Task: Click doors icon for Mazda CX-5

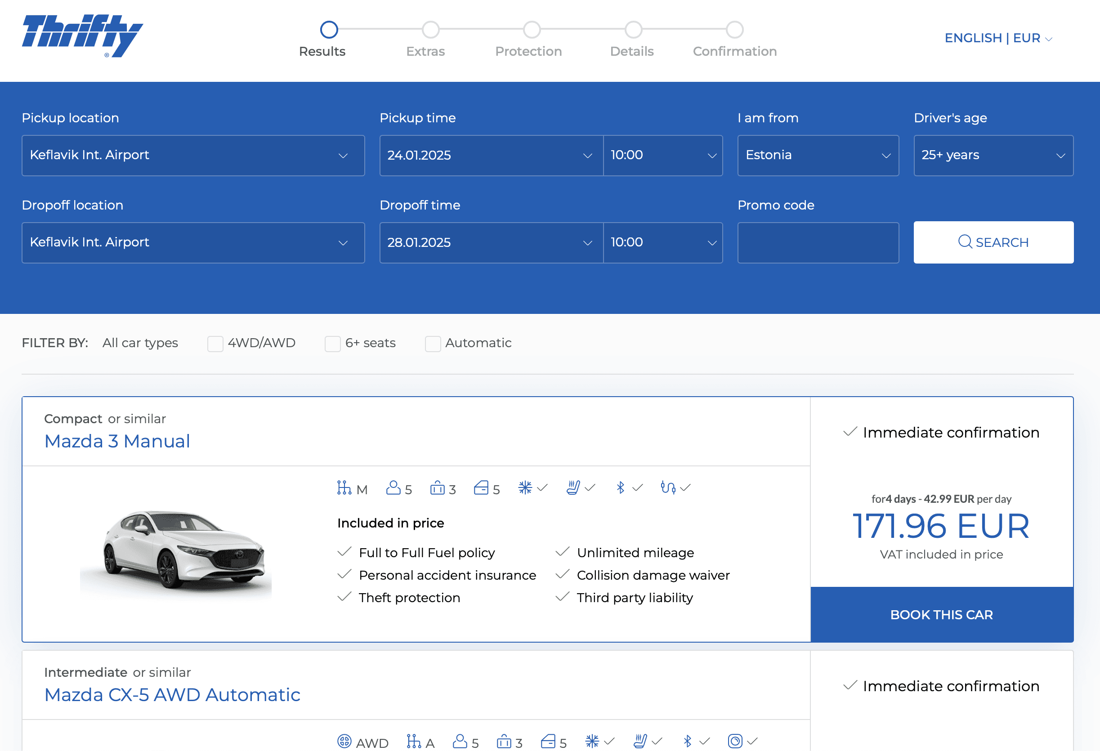Action: click(548, 741)
